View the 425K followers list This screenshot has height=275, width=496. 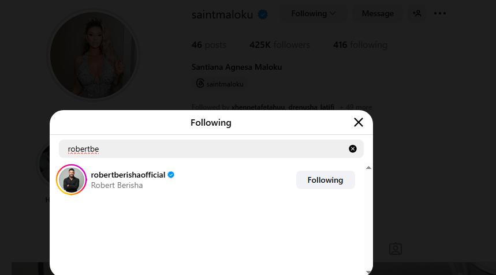[x=279, y=44]
